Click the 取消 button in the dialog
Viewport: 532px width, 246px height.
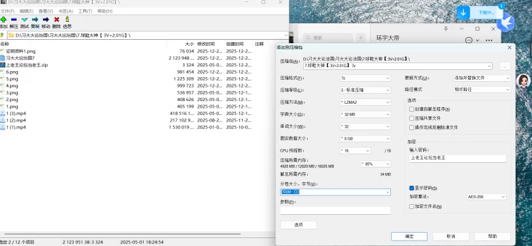pos(451,237)
